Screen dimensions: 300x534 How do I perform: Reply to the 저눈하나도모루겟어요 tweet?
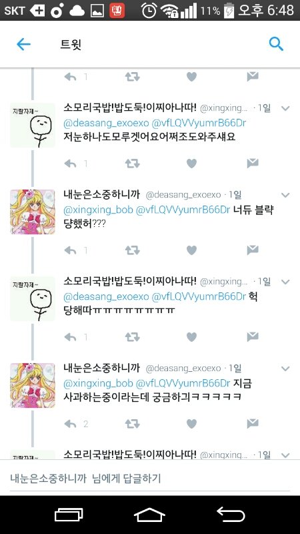coord(71,164)
